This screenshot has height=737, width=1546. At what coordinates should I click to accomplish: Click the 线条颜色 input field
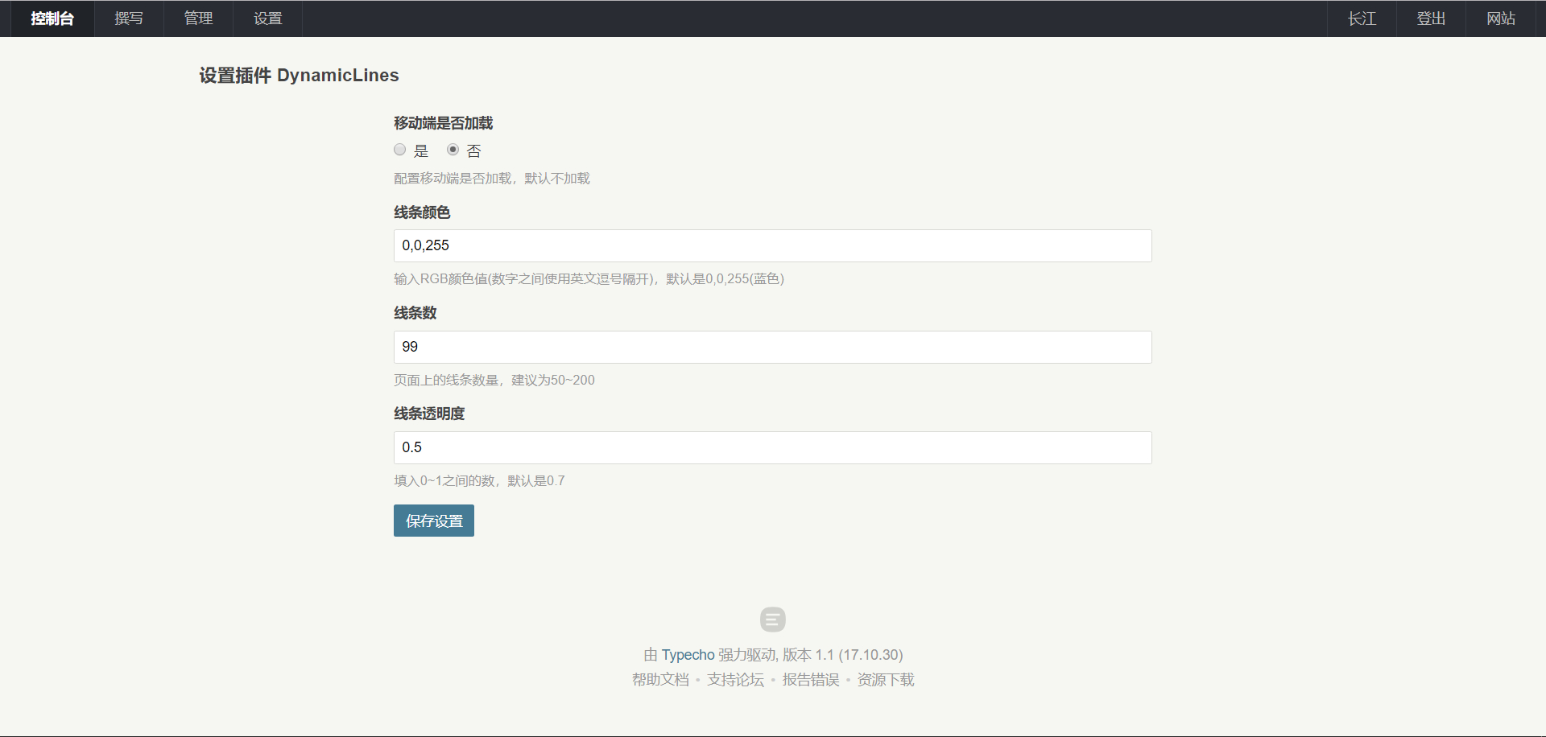[772, 245]
